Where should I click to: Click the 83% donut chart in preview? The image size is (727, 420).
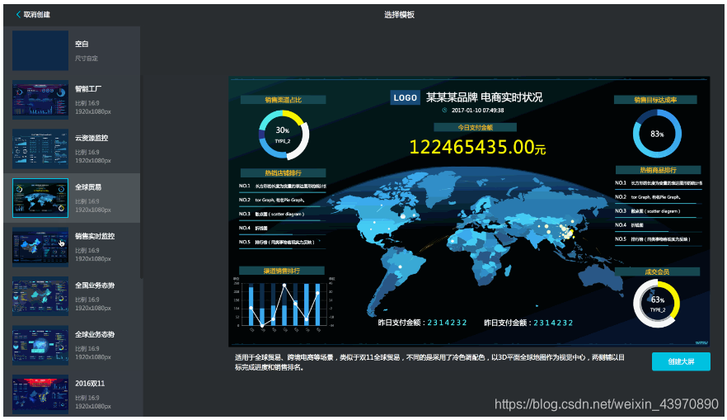click(x=657, y=134)
